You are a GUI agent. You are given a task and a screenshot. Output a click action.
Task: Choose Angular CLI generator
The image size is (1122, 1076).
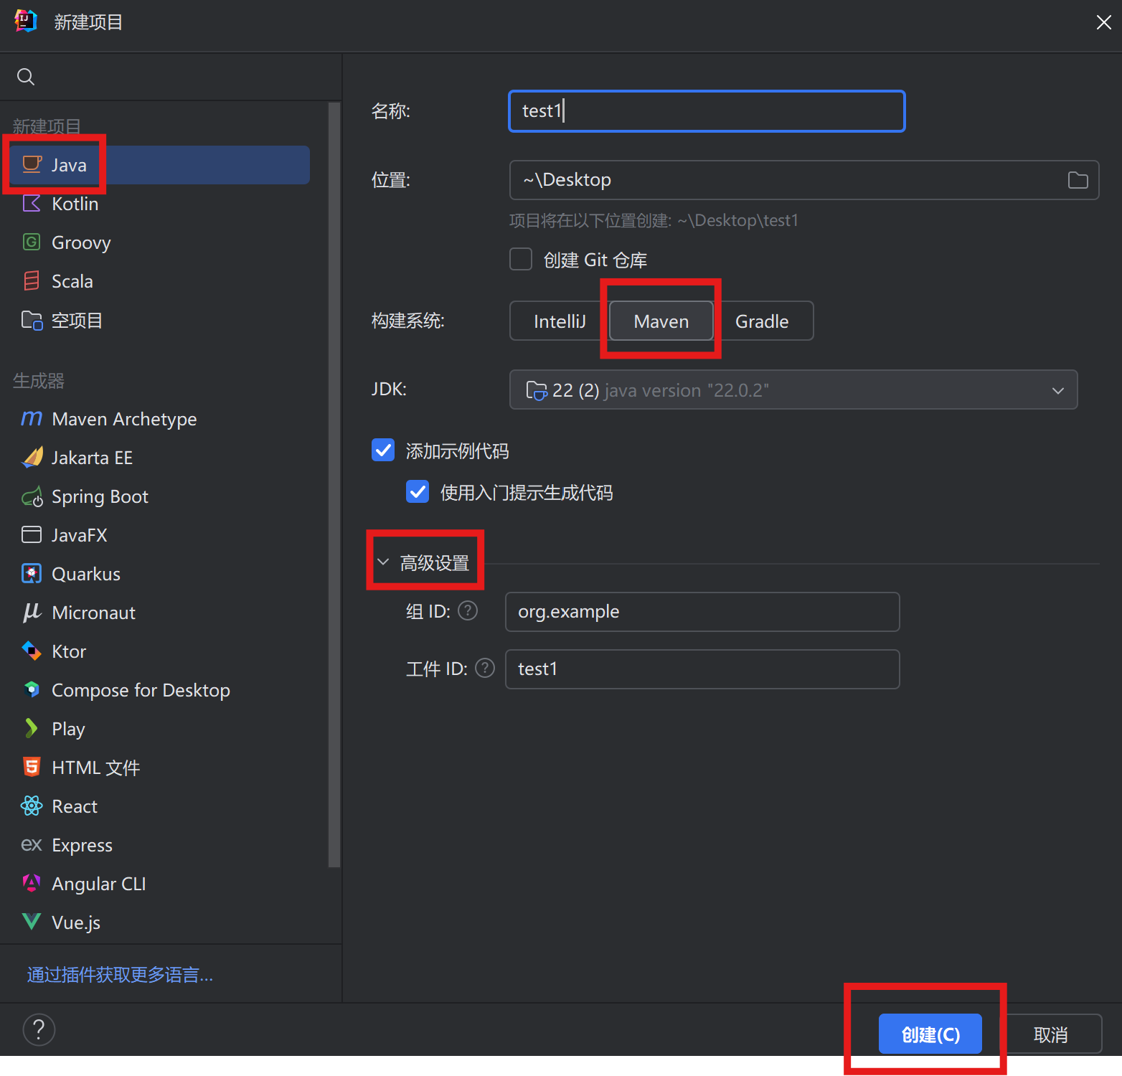coord(161,884)
